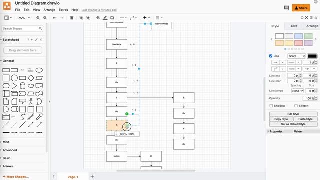This screenshot has width=320, height=180.
Task: Add to scratchpad with plus icon
Action: pos(32,40)
